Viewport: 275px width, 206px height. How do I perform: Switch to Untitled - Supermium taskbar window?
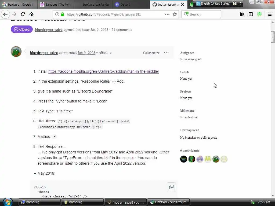tap(169, 202)
